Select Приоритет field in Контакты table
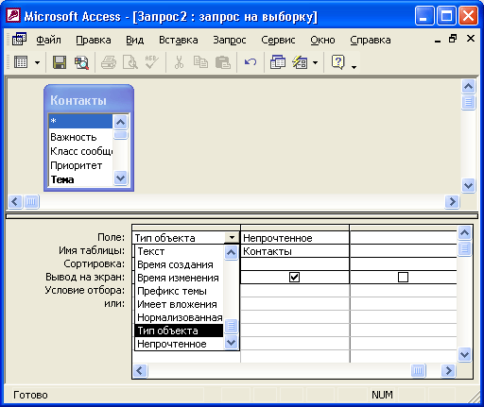The width and height of the screenshot is (484, 407). (80, 165)
